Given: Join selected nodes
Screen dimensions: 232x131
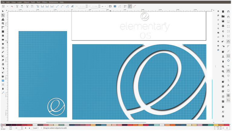Looking at the screenshot, I should (17, 6).
